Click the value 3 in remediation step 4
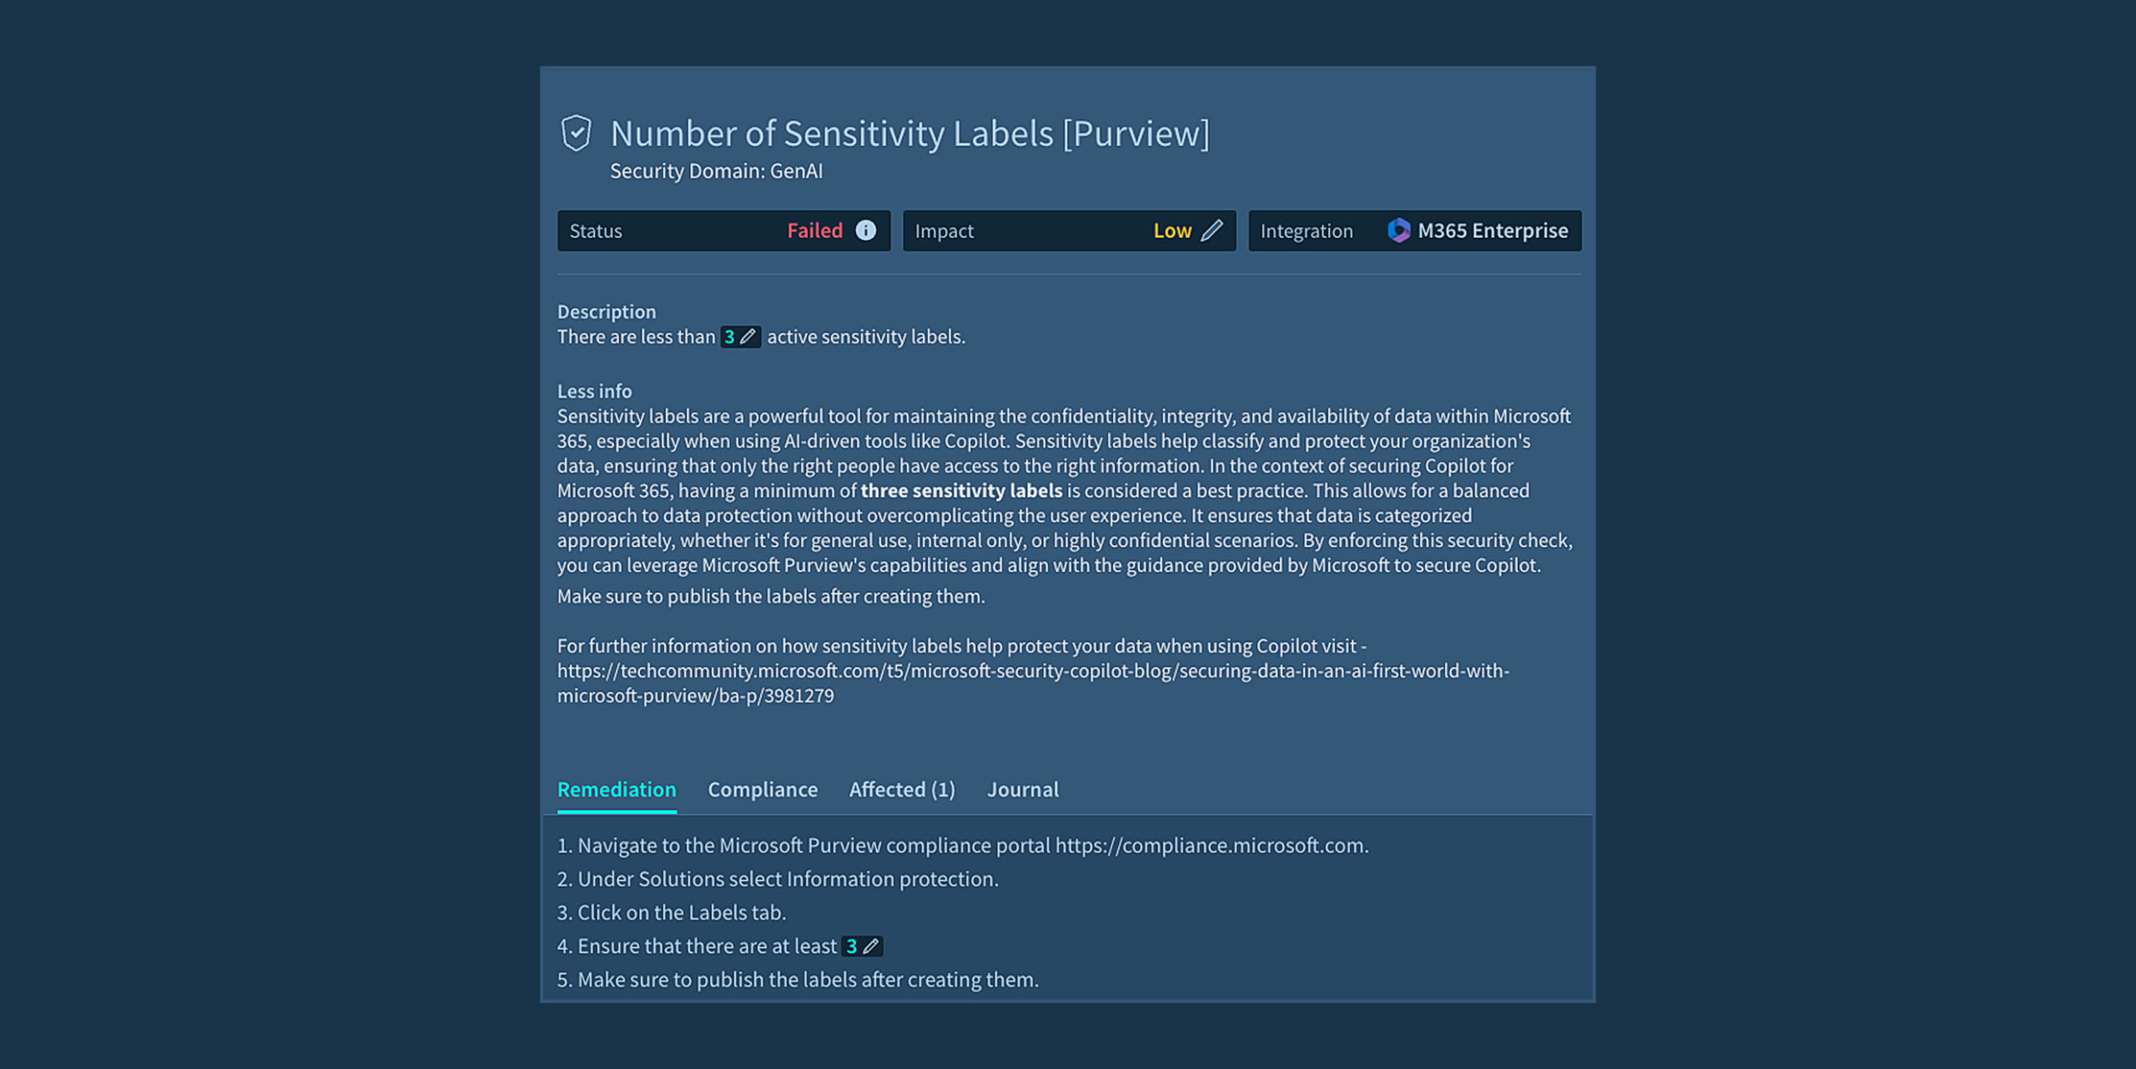Screen dimensions: 2136x1069 (x=851, y=946)
